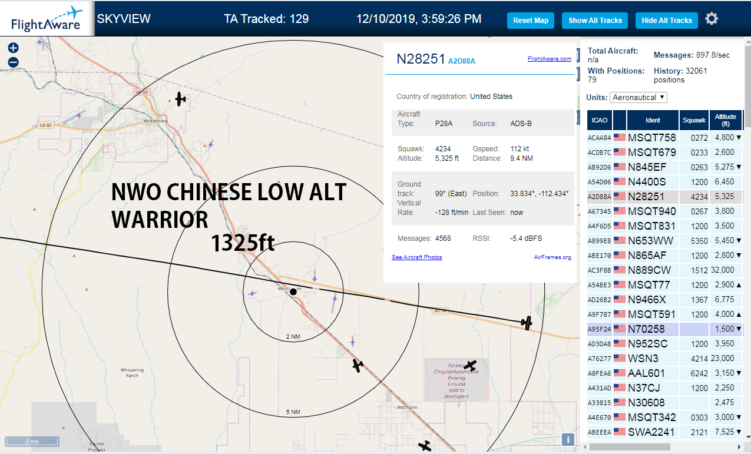This screenshot has height=454, width=751.
Task: Click aircraft icon on highway near 5 NM ring
Action: click(x=358, y=365)
